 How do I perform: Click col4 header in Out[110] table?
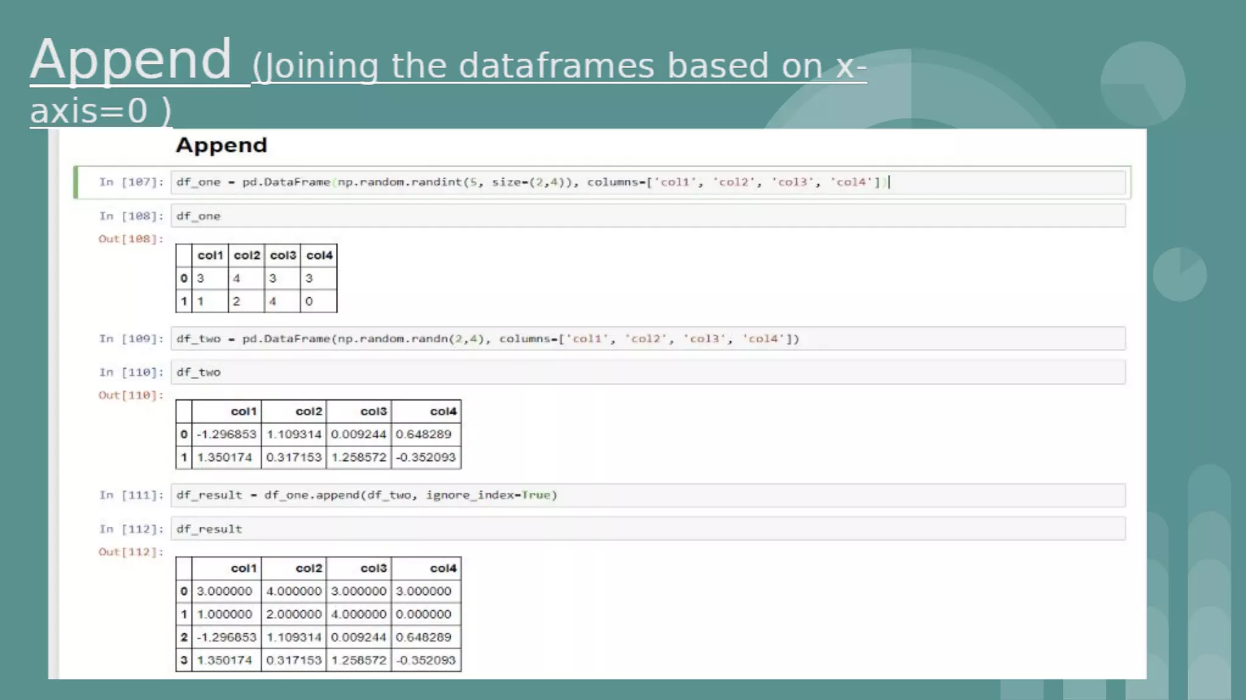point(442,412)
